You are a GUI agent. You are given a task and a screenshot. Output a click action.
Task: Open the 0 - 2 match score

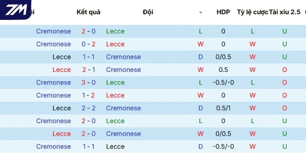(88, 44)
